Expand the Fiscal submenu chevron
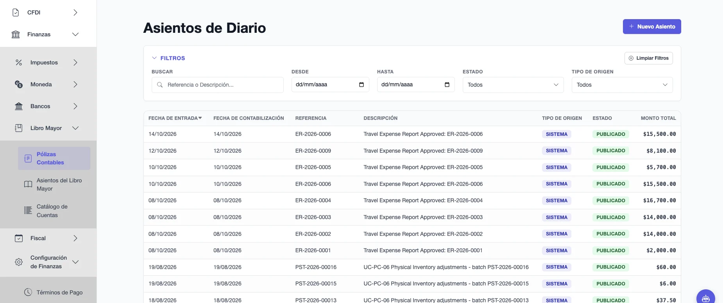Viewport: 723px width, 303px height. (x=75, y=238)
